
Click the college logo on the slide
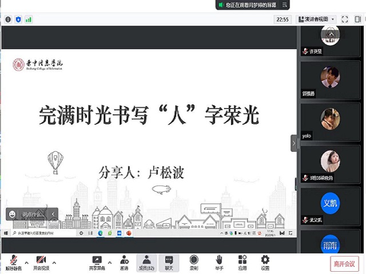pyautogui.click(x=38, y=65)
